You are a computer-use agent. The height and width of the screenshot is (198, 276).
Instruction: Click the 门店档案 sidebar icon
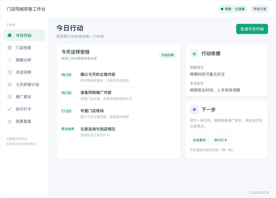coord(10,48)
